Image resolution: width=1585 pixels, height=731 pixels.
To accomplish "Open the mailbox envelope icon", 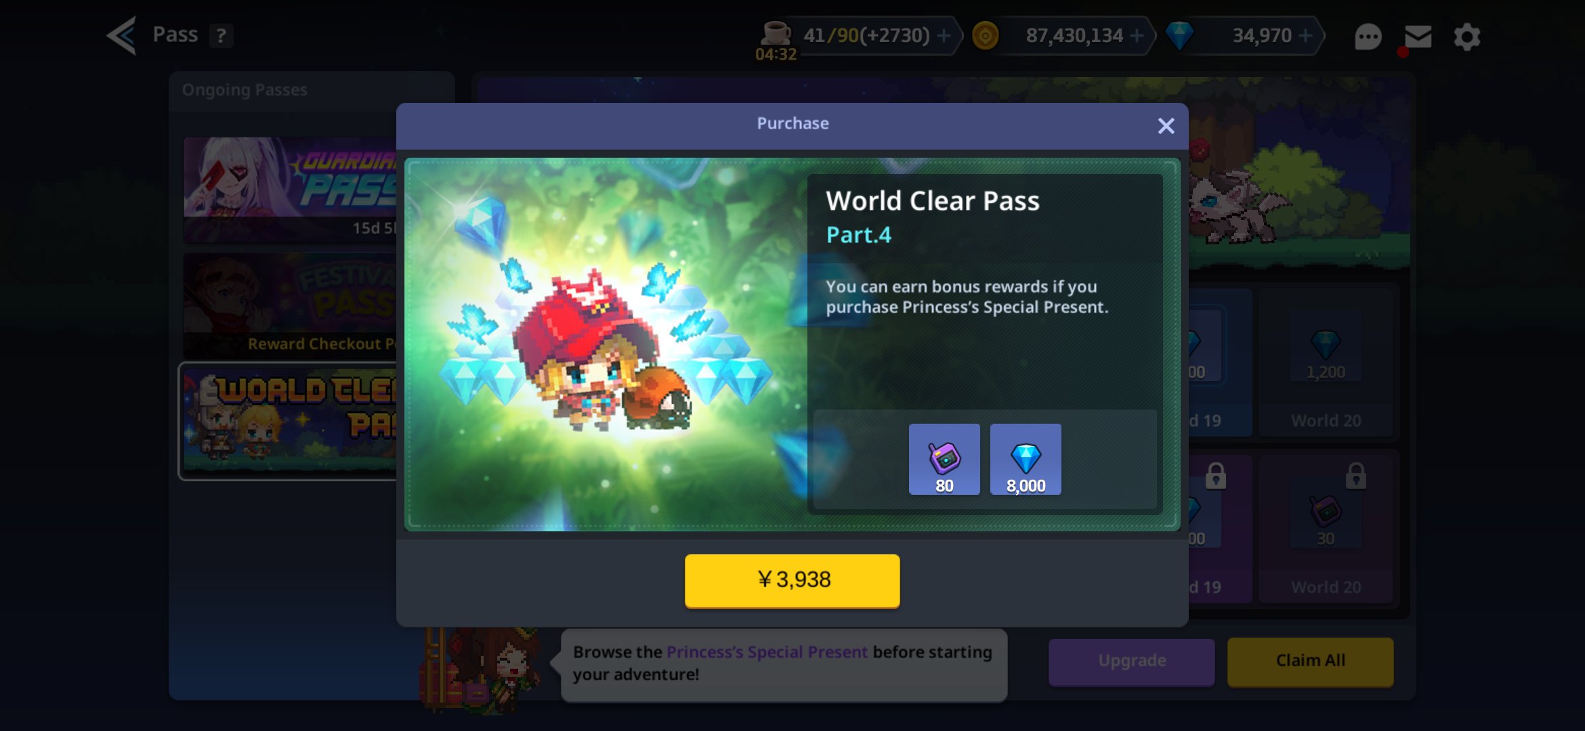I will pos(1418,37).
